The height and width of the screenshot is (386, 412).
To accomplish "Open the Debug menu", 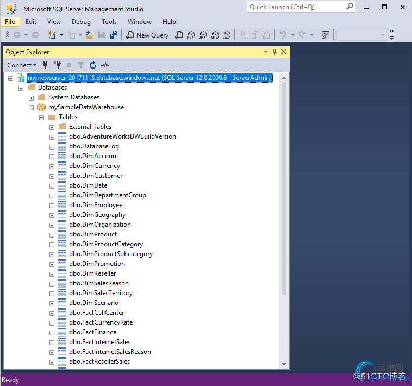I will pyautogui.click(x=81, y=22).
